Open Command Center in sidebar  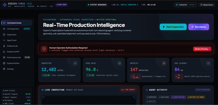coord(17,23)
